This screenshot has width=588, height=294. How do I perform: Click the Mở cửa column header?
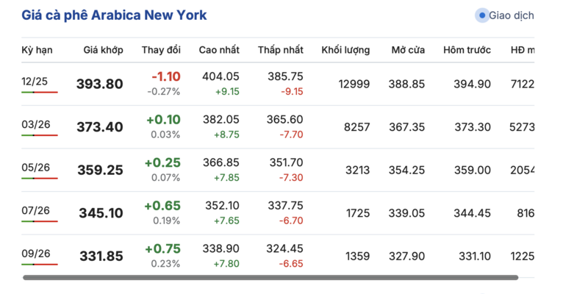[408, 50]
